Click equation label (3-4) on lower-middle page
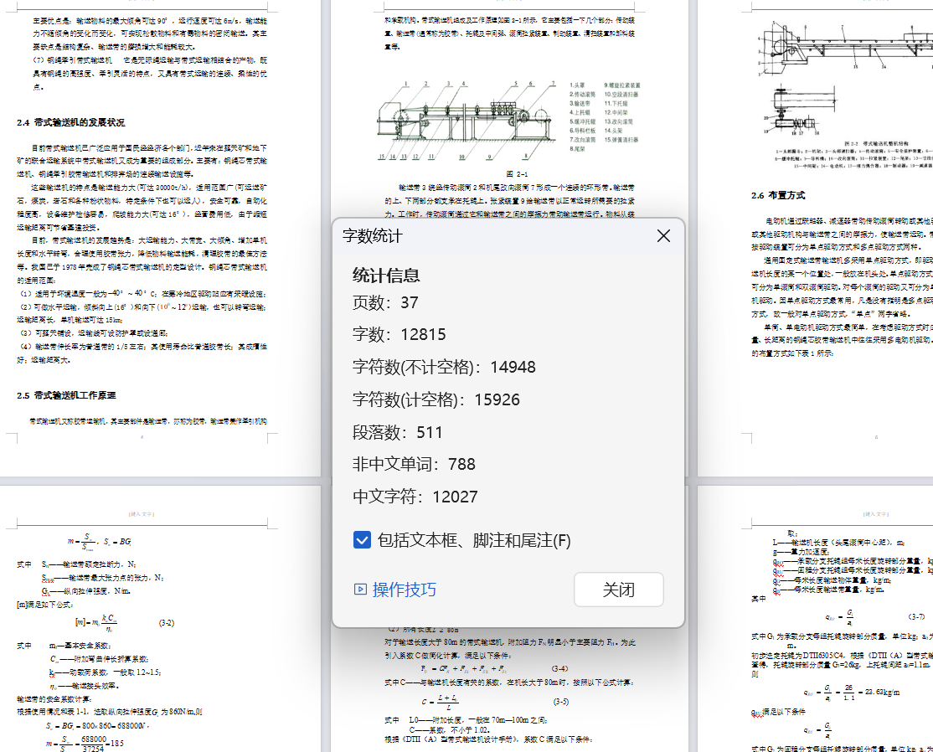 pos(560,669)
